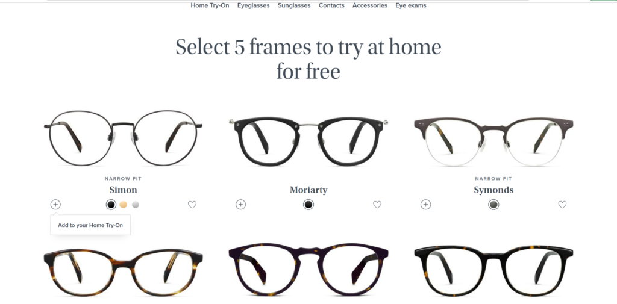Select the black color swatch for Simon

pos(111,205)
